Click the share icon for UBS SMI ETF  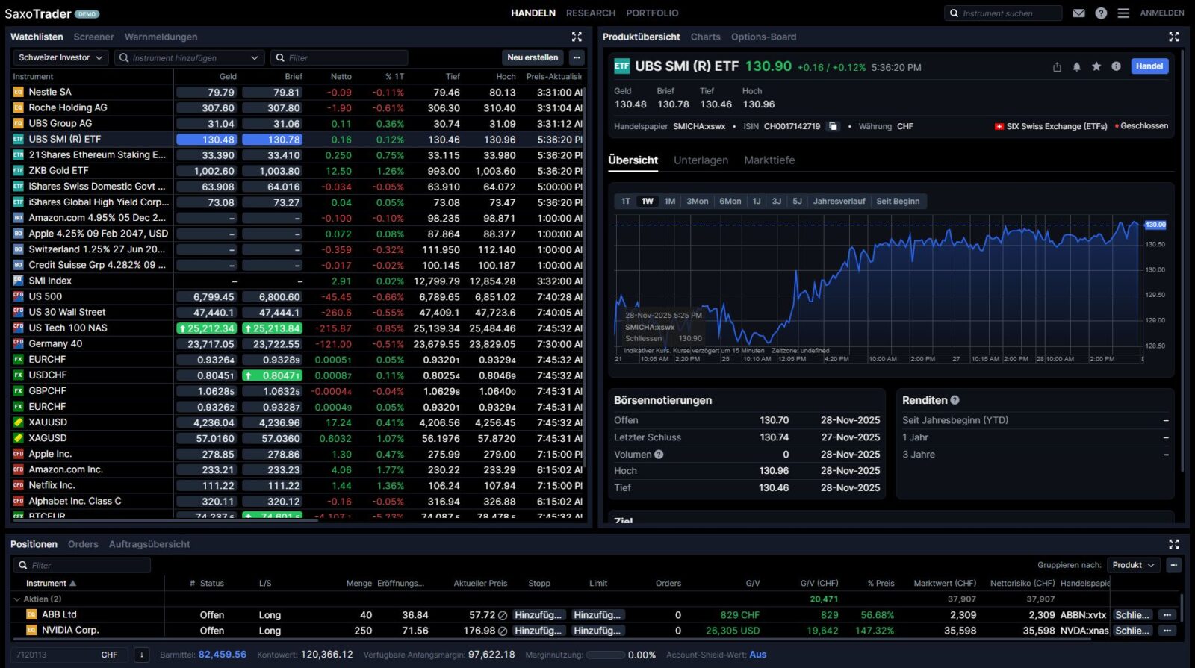[x=1057, y=66]
